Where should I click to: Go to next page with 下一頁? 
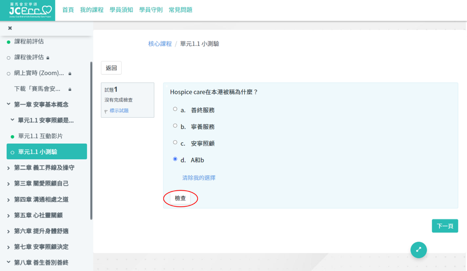tap(445, 226)
